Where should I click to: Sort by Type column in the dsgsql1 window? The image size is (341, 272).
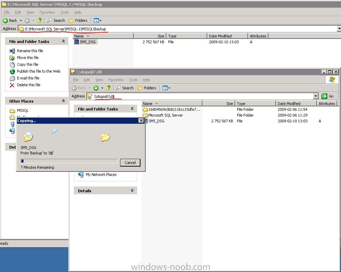255,103
